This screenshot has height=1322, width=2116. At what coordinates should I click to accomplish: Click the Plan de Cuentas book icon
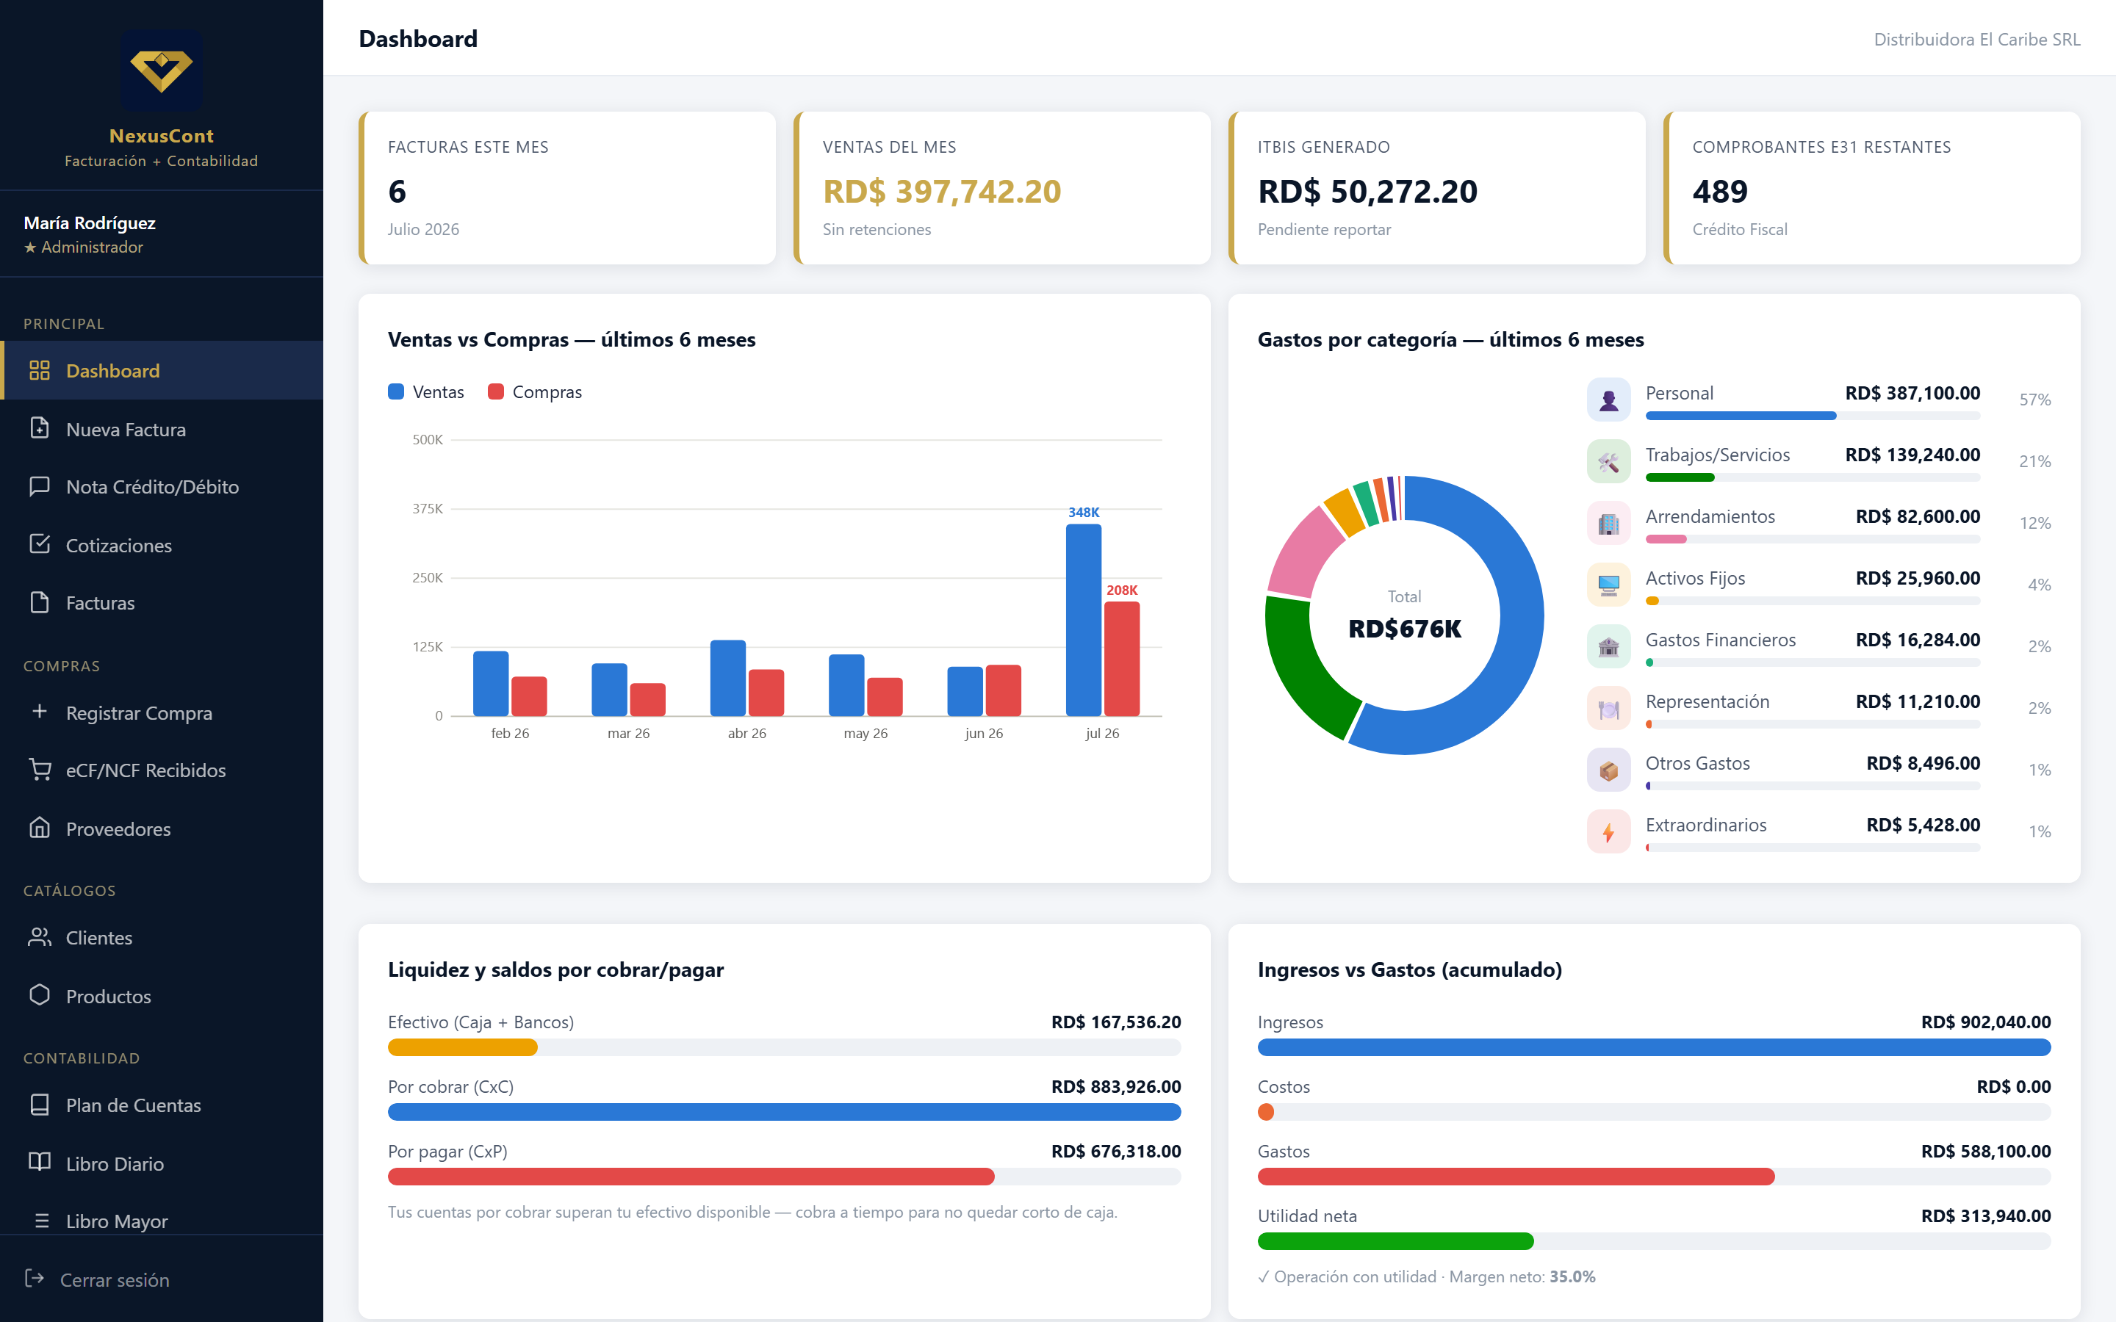40,1105
